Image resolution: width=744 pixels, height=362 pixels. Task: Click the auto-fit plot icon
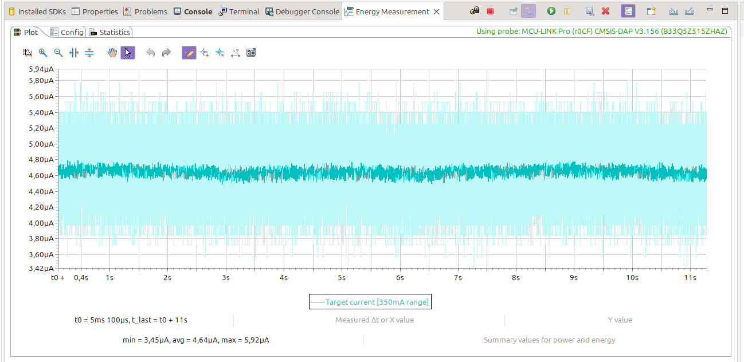click(x=28, y=53)
